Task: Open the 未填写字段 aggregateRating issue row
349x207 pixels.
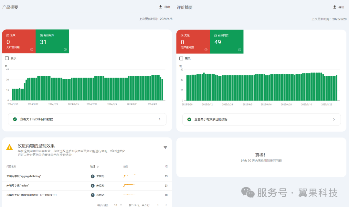Action: 24,176
